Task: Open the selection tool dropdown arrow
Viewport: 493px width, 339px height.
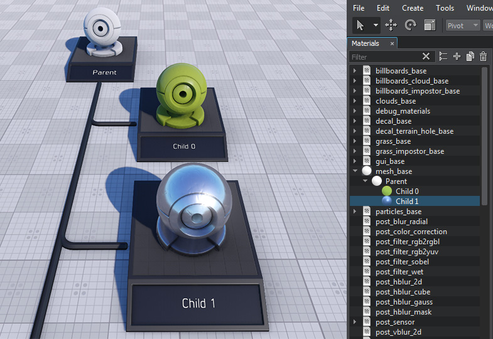Action: click(376, 25)
